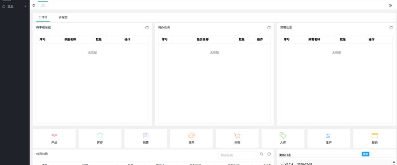This screenshot has width=397, height=165.
Task: Open the 产品 (Product) shortcut icon
Action: tap(54, 136)
